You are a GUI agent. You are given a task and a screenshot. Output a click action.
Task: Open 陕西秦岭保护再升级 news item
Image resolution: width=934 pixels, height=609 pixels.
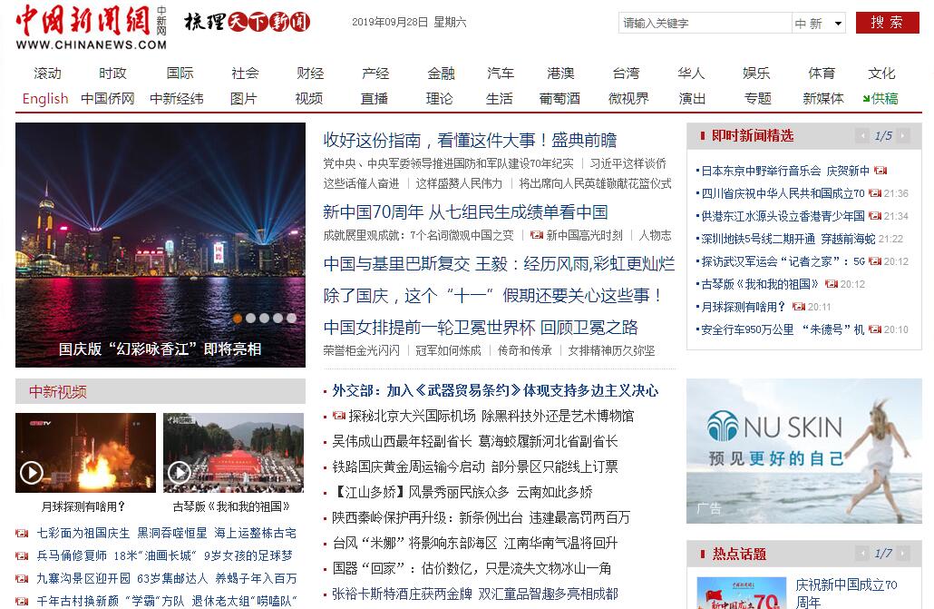pyautogui.click(x=481, y=517)
